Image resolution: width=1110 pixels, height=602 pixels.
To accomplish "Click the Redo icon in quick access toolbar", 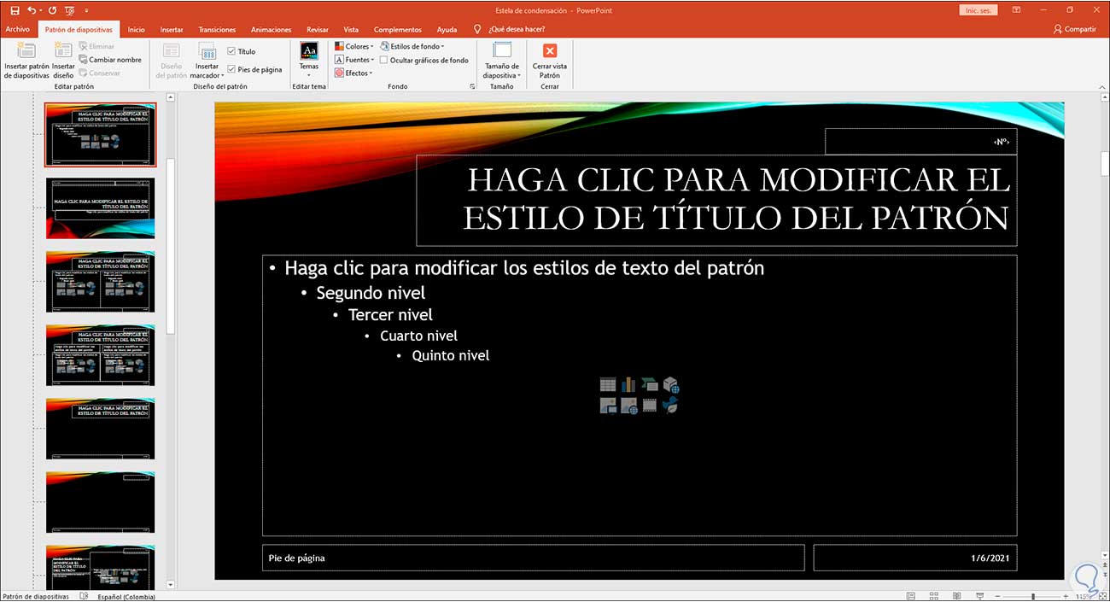I will pyautogui.click(x=53, y=10).
